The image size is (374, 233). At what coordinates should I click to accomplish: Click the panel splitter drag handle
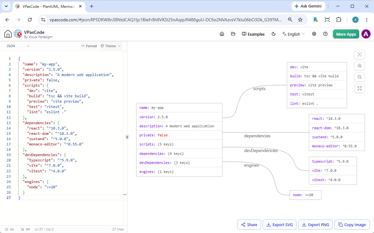[127, 137]
